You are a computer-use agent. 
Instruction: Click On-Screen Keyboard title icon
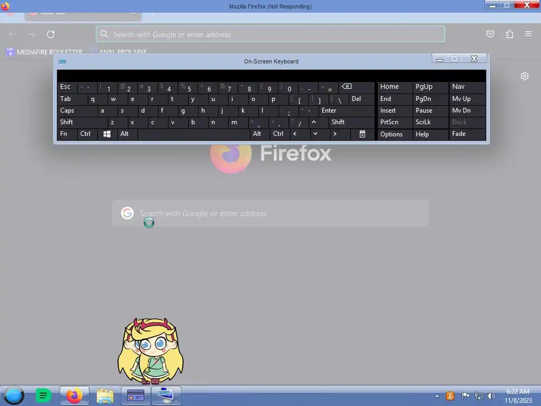click(x=62, y=61)
